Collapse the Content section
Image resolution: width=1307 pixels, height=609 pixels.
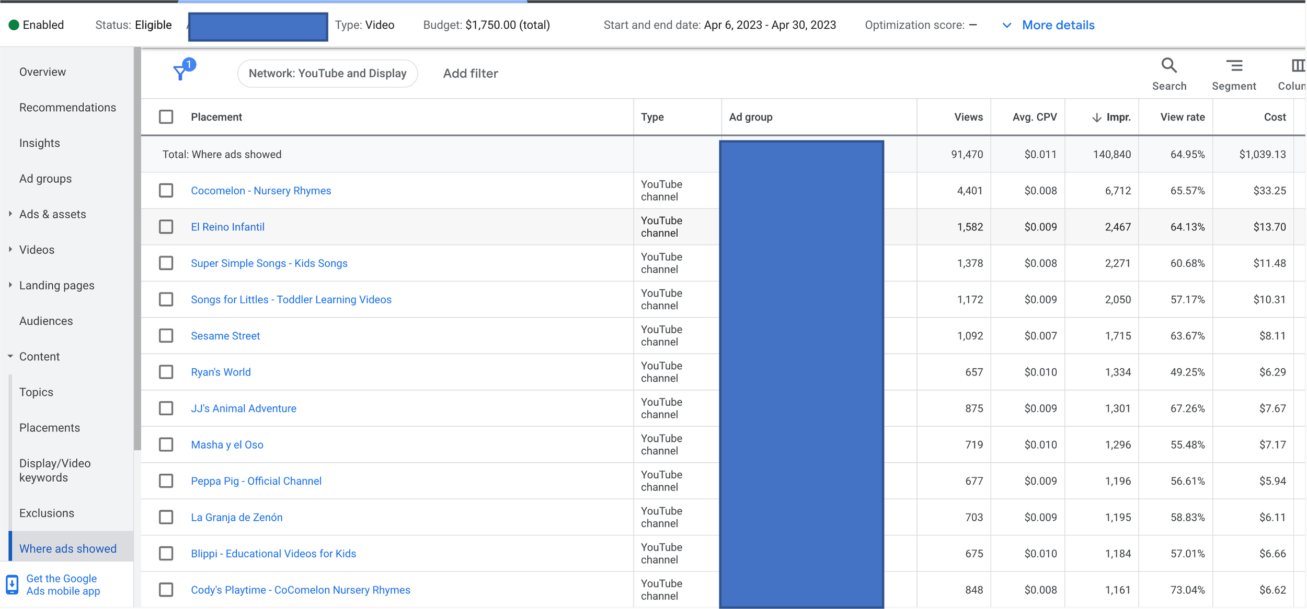click(10, 356)
